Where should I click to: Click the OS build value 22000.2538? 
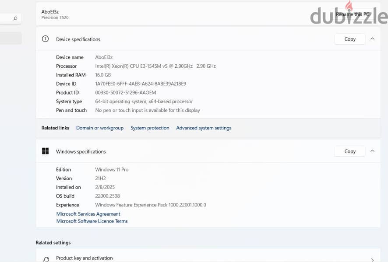(107, 196)
